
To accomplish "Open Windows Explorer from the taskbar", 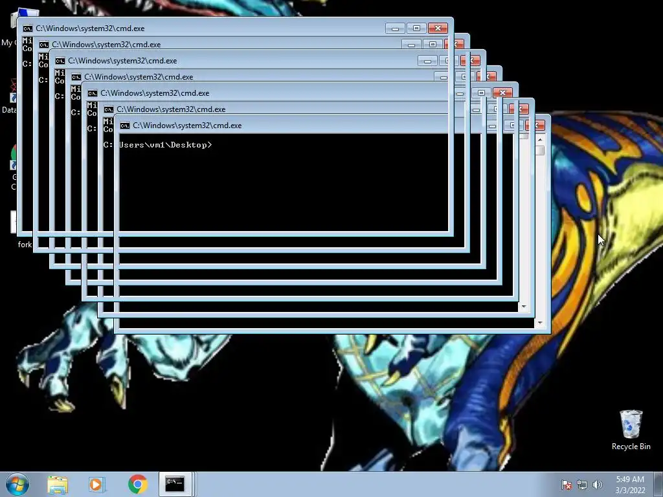I will point(58,484).
